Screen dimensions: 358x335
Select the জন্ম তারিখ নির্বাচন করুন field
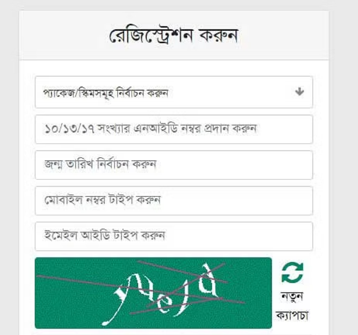click(174, 165)
